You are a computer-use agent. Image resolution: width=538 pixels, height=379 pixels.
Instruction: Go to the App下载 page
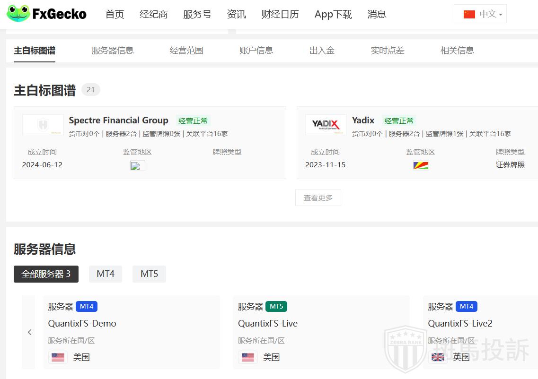click(x=333, y=15)
